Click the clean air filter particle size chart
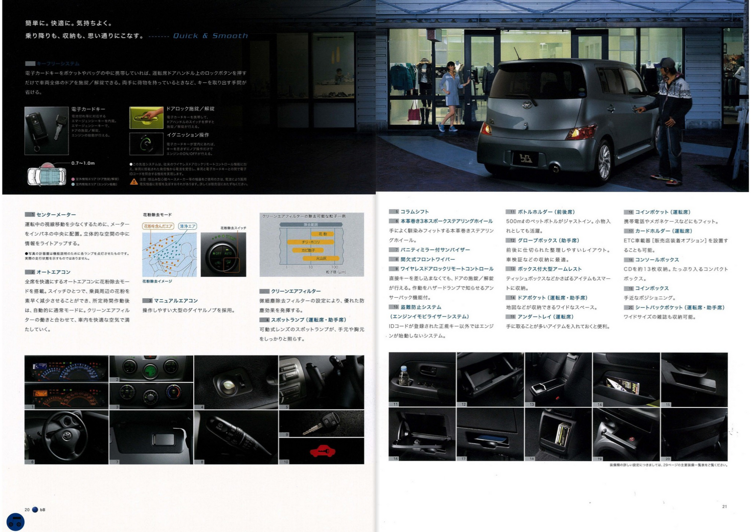This screenshot has width=751, height=532. coord(312,245)
